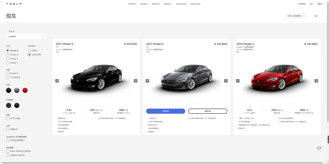329x164 pixels.
Task: Click car icon beside 完全自动驾驶能力 in 2019 card
Action: point(280,119)
